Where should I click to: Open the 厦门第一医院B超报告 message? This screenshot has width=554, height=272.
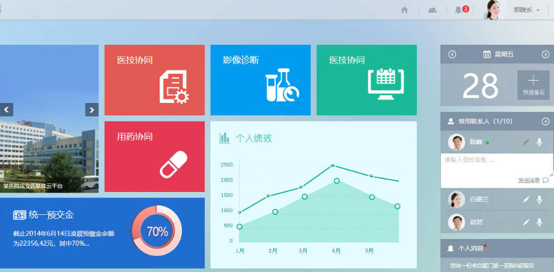[x=492, y=266]
